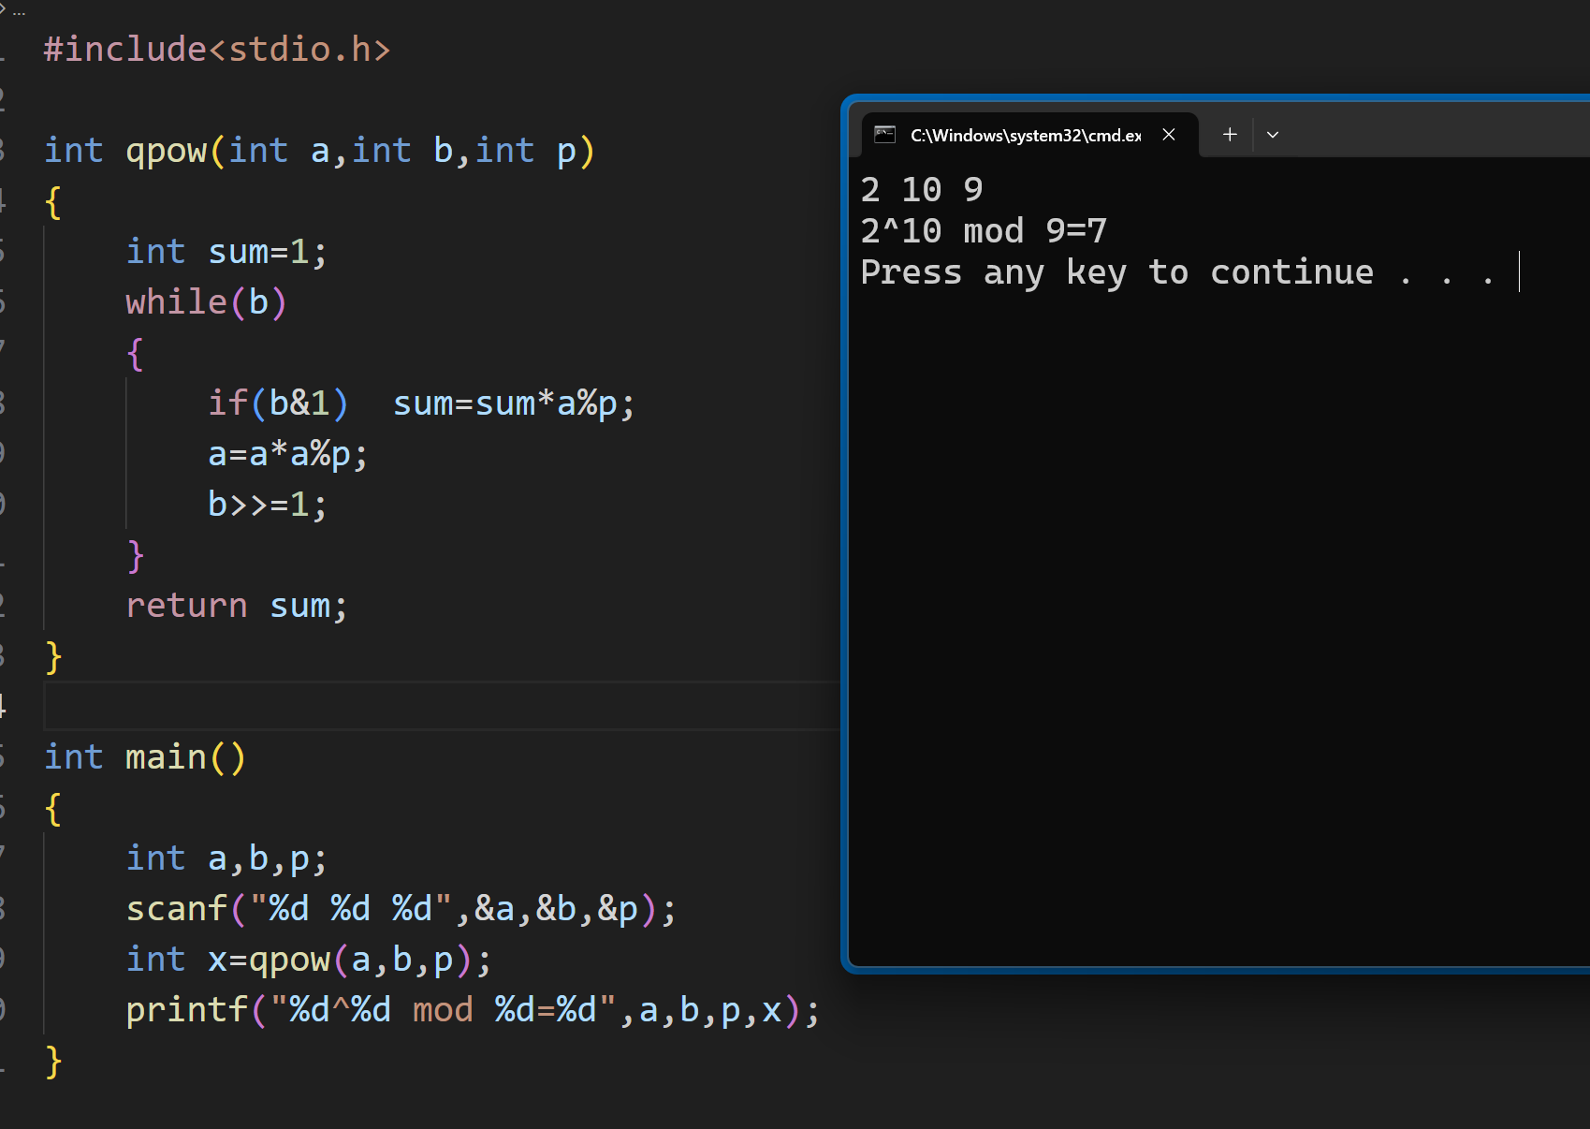Click the printf statement line
Screen dimensions: 1590x1129
pos(474,1010)
